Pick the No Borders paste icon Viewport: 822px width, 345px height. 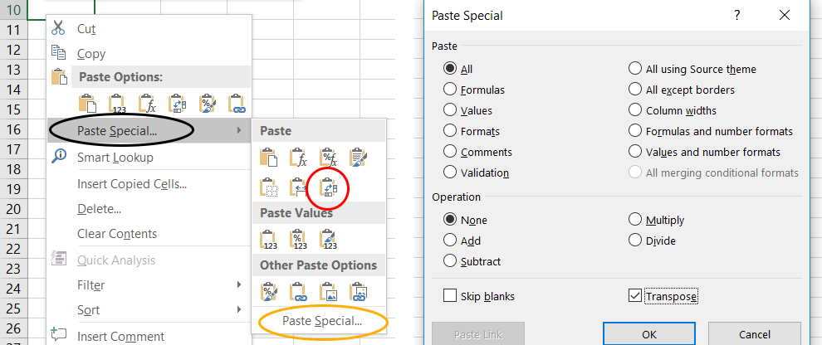coord(268,189)
